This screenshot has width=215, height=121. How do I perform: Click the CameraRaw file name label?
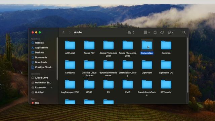(147, 53)
